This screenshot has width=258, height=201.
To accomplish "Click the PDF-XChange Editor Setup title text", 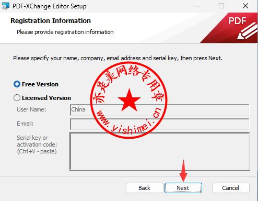I will click(50, 6).
